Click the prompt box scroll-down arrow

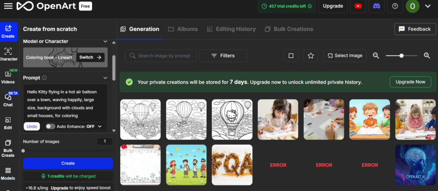(x=114, y=131)
